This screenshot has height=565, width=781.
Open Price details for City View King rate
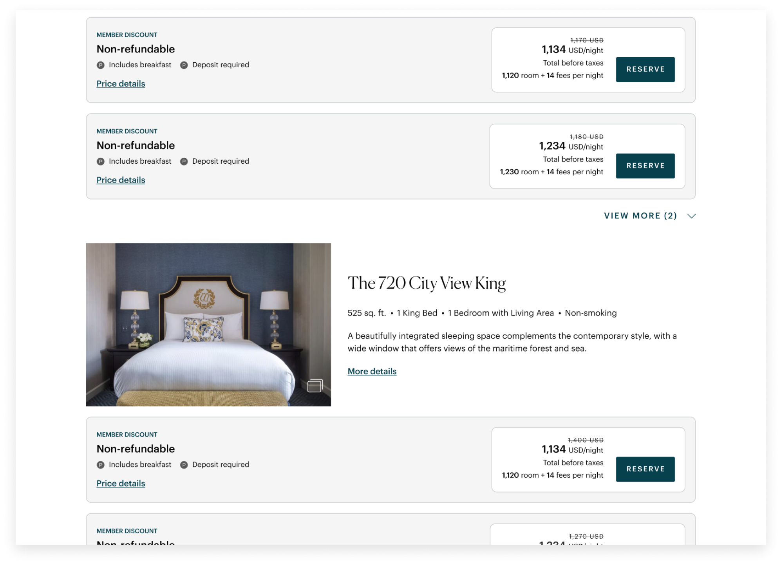coord(121,484)
